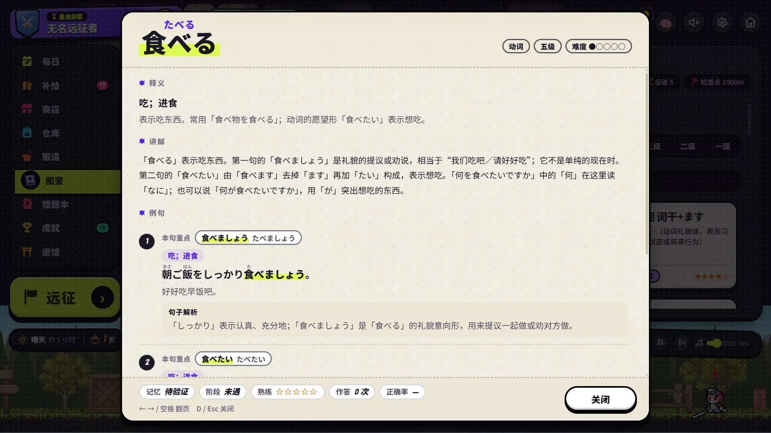Close the word detail dialog with 关闭
Screen dimensions: 771x433
point(600,399)
